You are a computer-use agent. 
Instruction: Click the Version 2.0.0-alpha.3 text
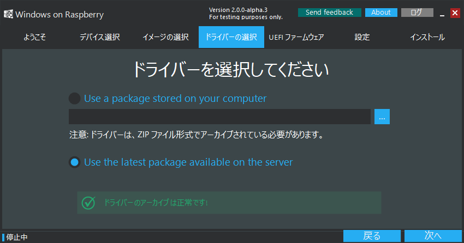[238, 10]
